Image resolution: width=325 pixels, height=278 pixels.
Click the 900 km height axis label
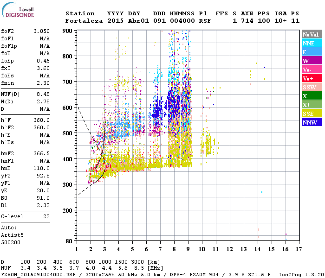[x=67, y=31]
